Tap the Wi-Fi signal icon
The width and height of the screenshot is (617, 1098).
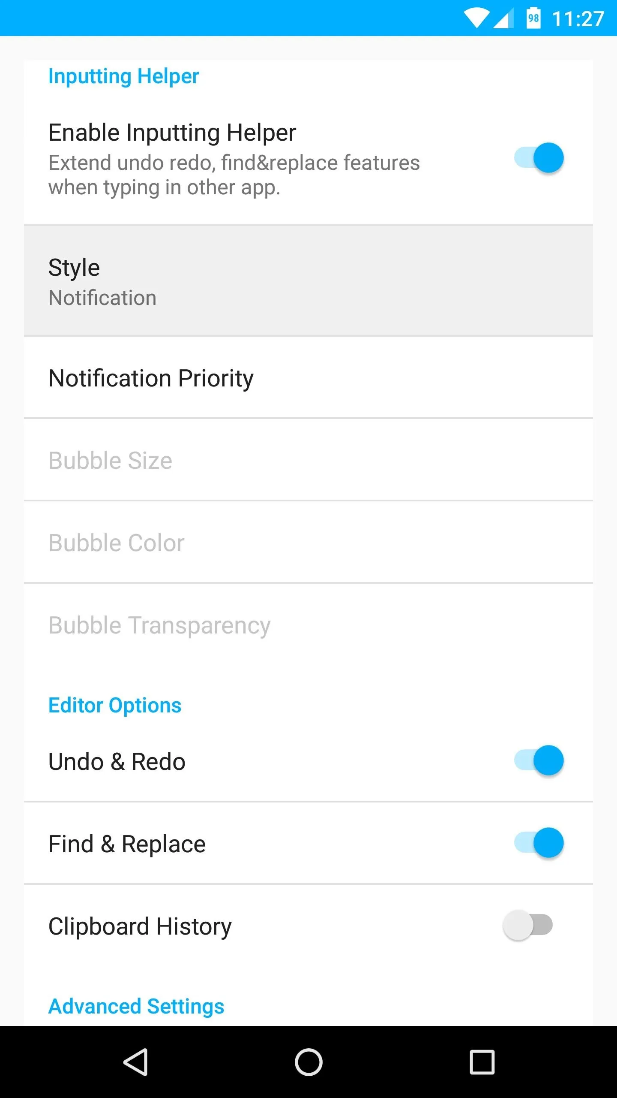click(x=476, y=19)
